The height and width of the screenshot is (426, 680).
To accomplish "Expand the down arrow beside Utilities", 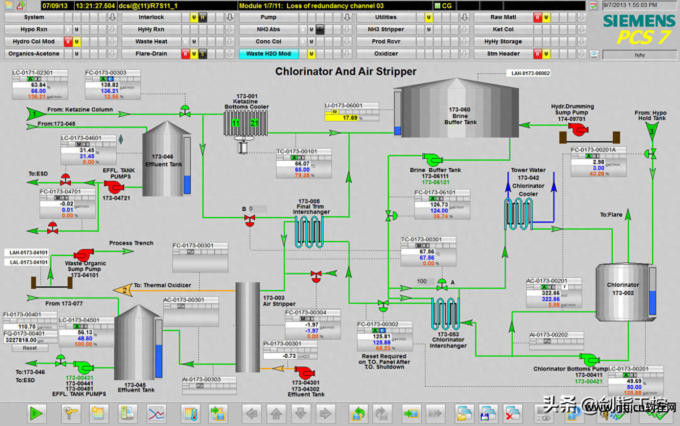I will (465, 17).
